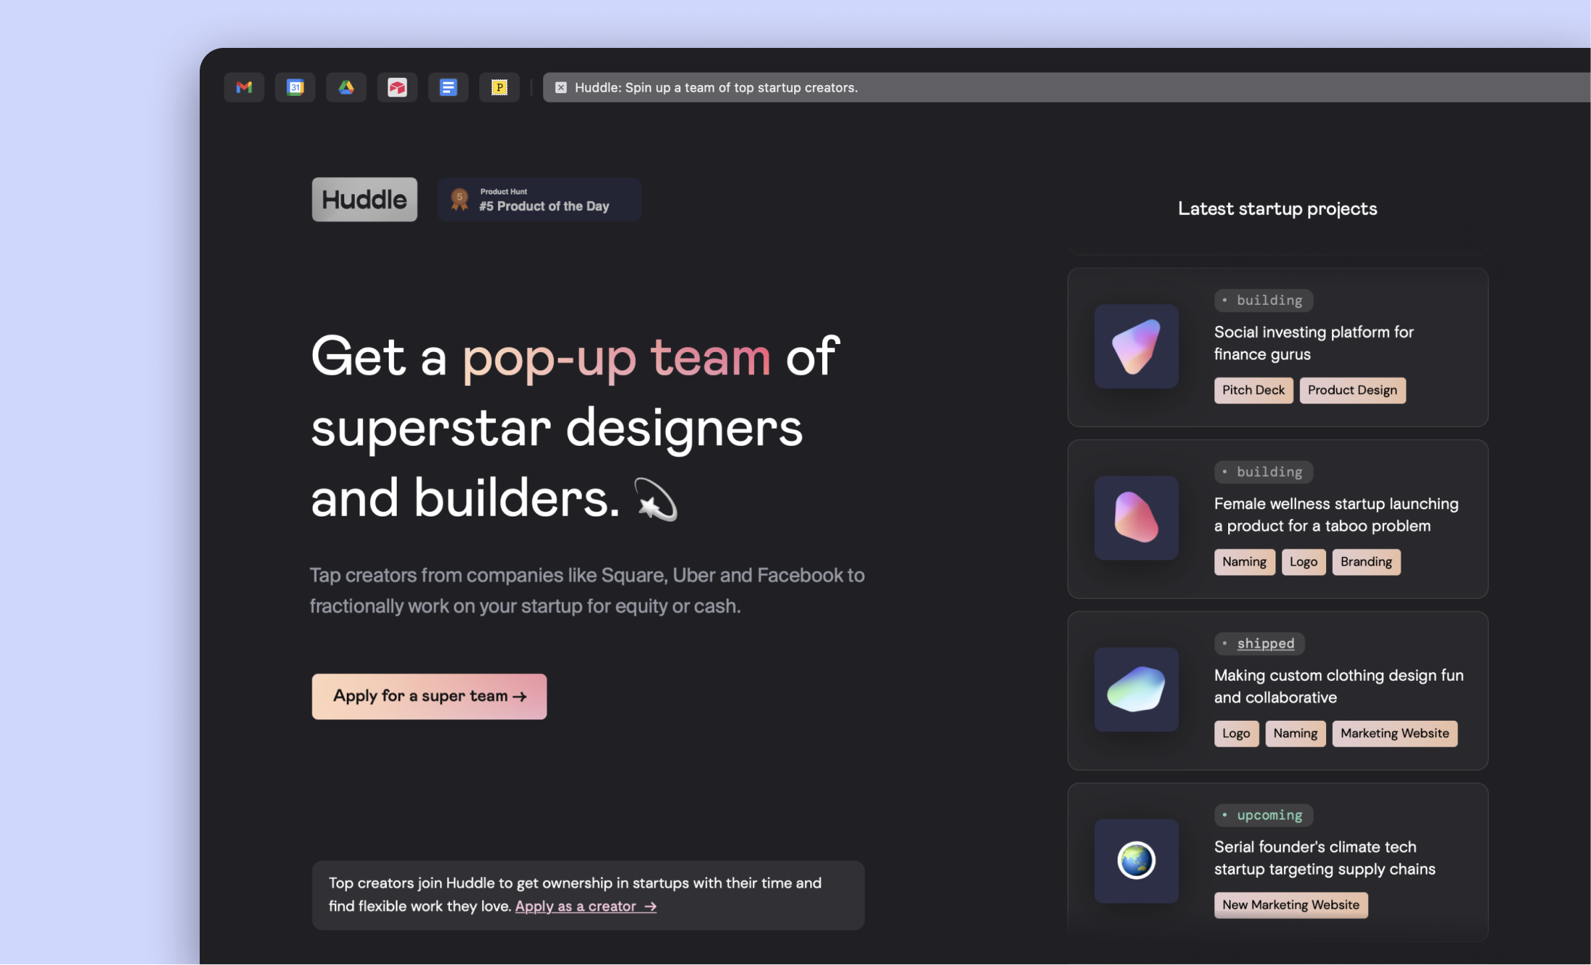Click the Branding tag on the wellness project
The width and height of the screenshot is (1591, 965).
(1365, 562)
